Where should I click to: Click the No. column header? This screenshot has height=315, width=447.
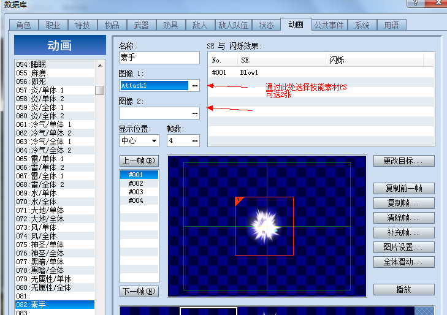(x=223, y=60)
